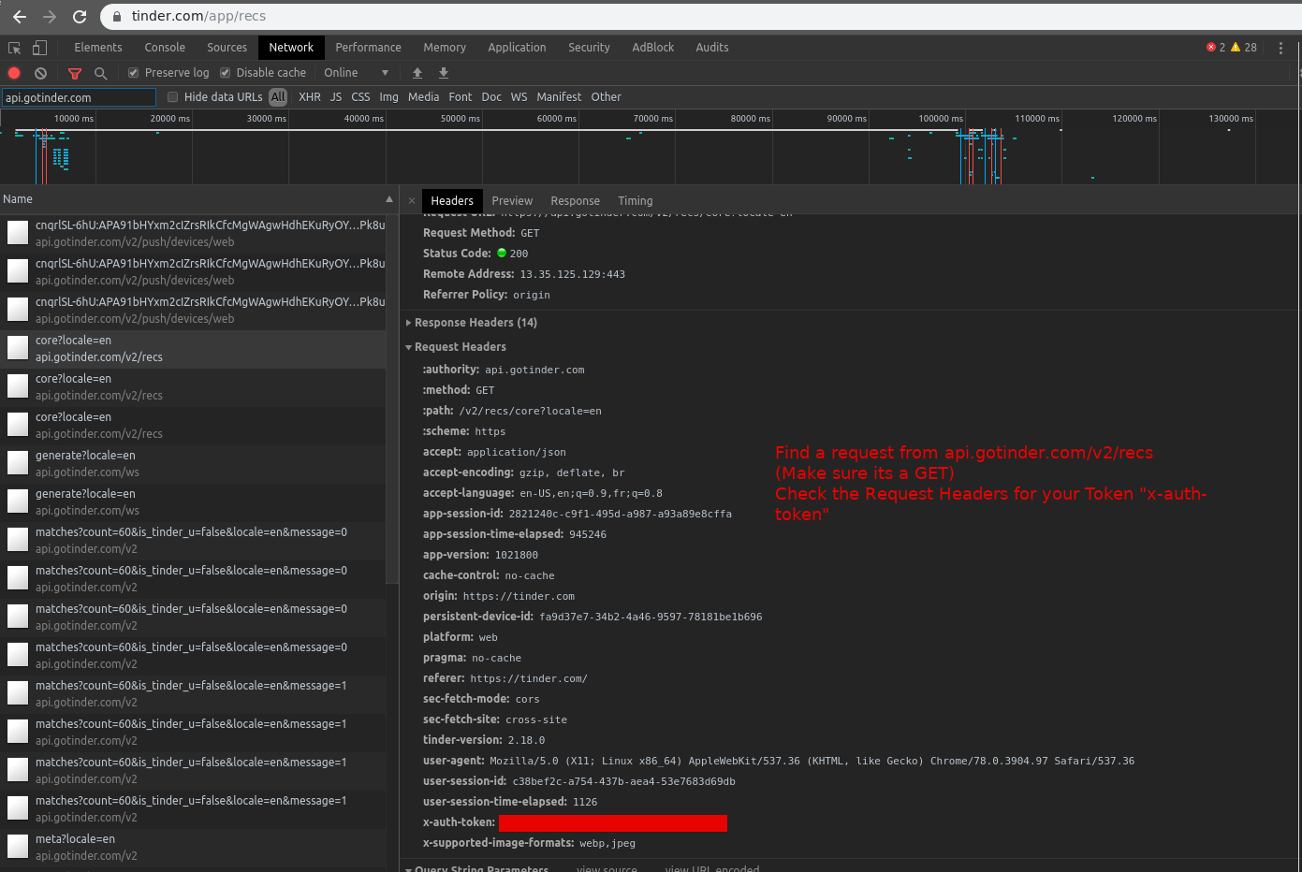Open the AdBlock panel

[652, 48]
